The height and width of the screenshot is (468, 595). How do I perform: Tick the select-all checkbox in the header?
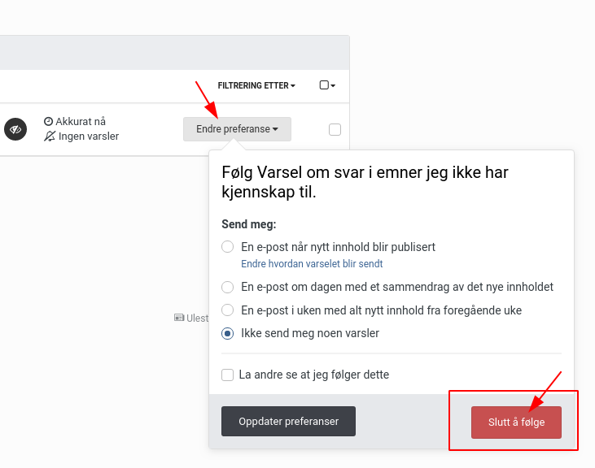(324, 85)
